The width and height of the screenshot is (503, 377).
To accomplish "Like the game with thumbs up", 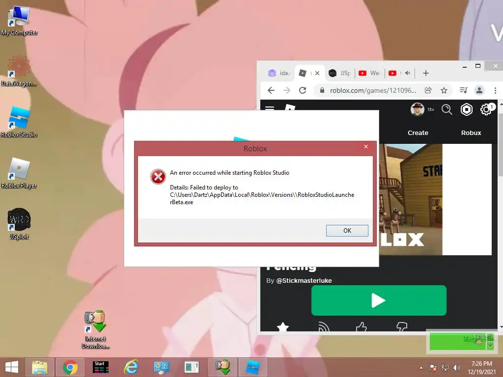I will [362, 327].
